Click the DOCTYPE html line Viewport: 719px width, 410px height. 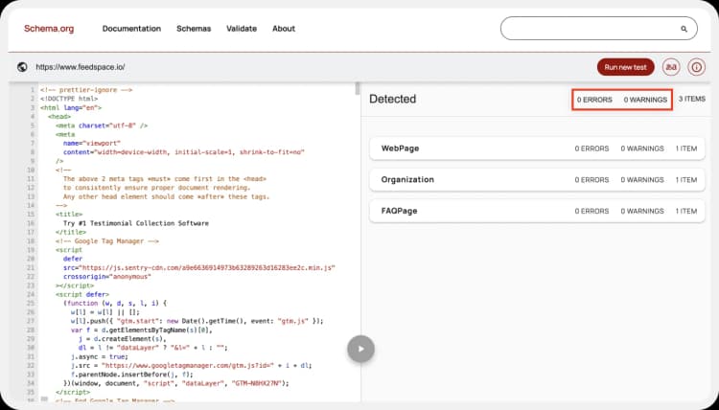click(69, 99)
